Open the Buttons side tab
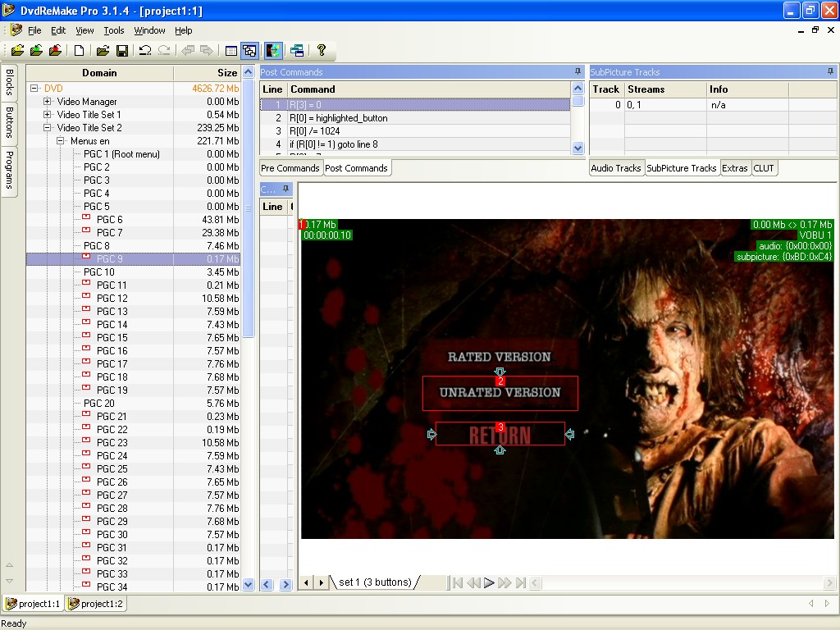 (10, 123)
